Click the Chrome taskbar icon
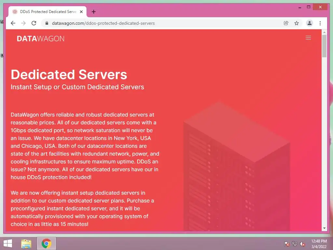Screen dimensions: 333x250 46,243
